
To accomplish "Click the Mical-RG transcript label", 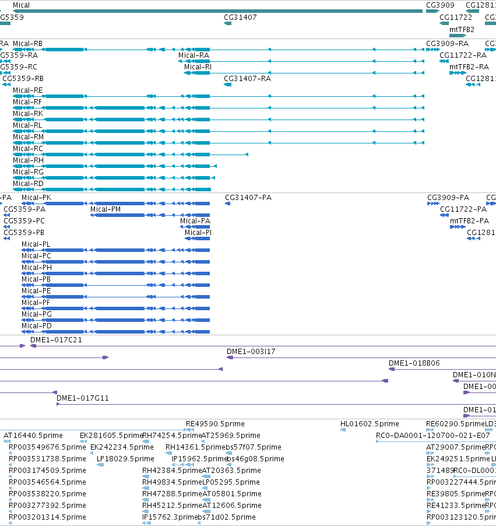I will point(28,172).
